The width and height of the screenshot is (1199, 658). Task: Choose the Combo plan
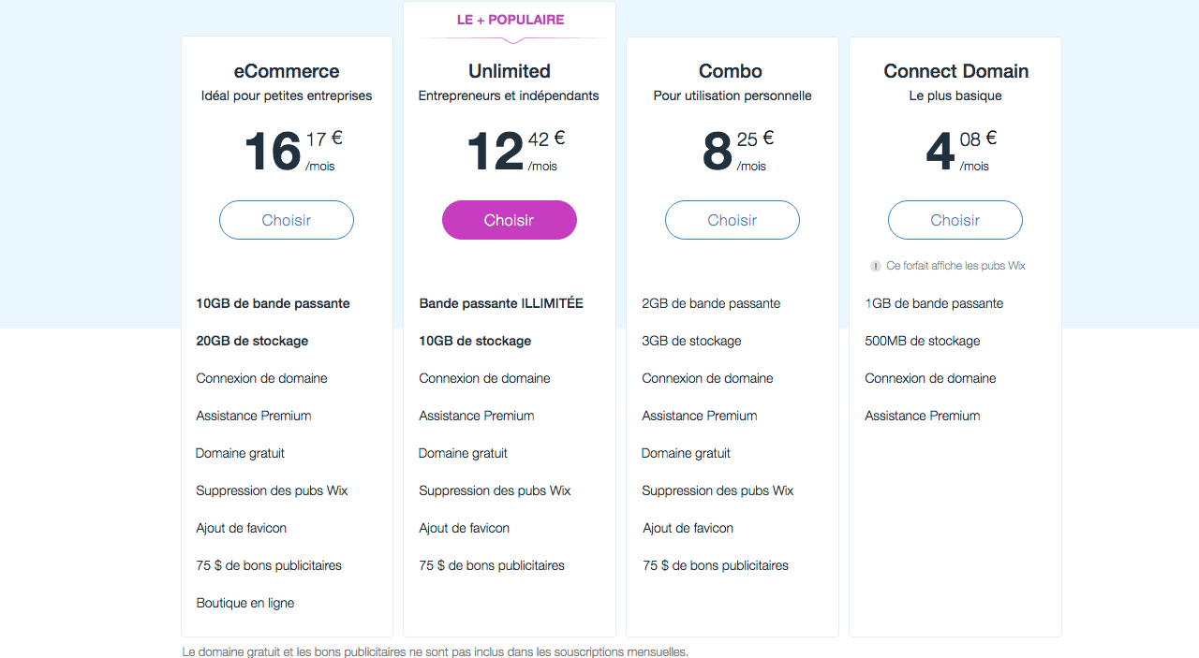click(733, 220)
